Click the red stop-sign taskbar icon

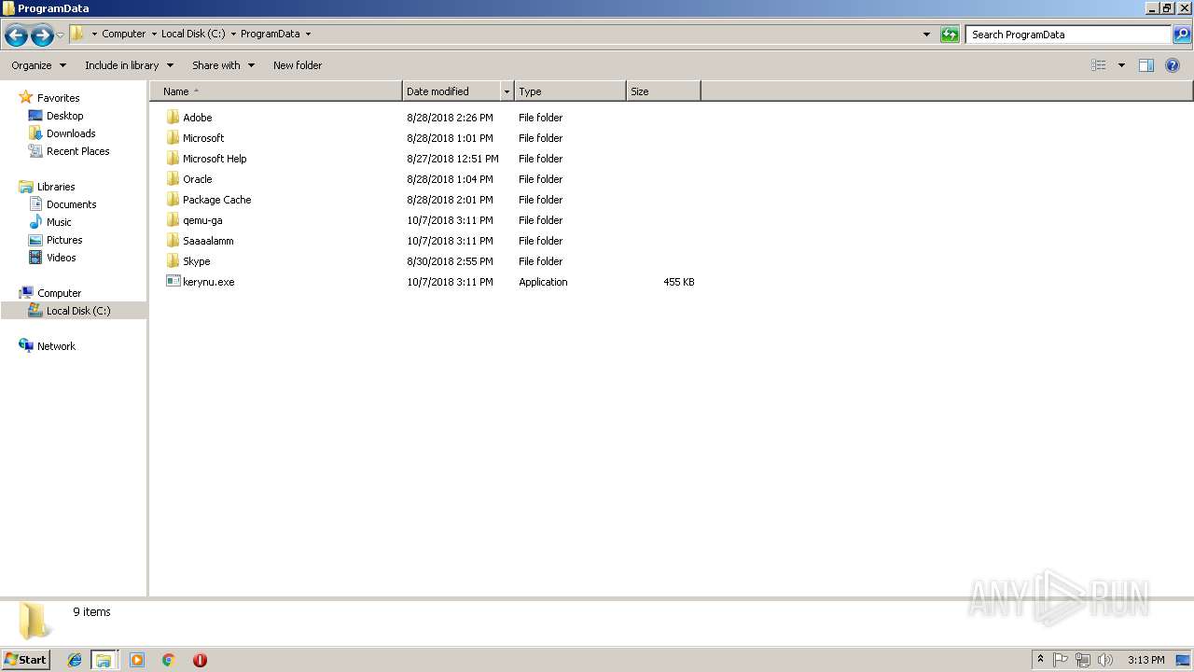[x=200, y=660]
